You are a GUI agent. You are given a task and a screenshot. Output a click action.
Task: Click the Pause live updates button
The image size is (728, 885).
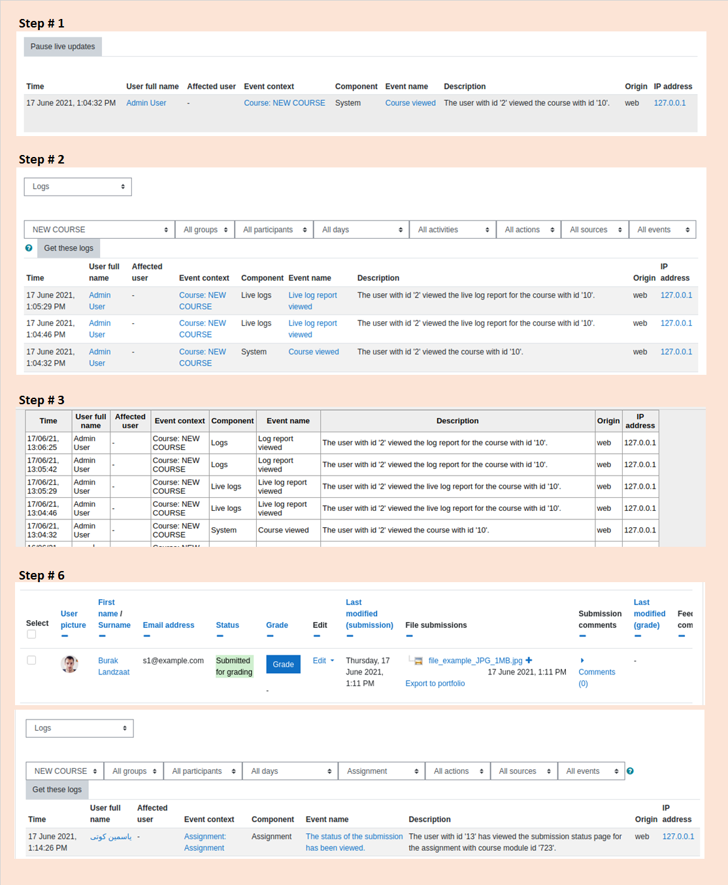(63, 46)
